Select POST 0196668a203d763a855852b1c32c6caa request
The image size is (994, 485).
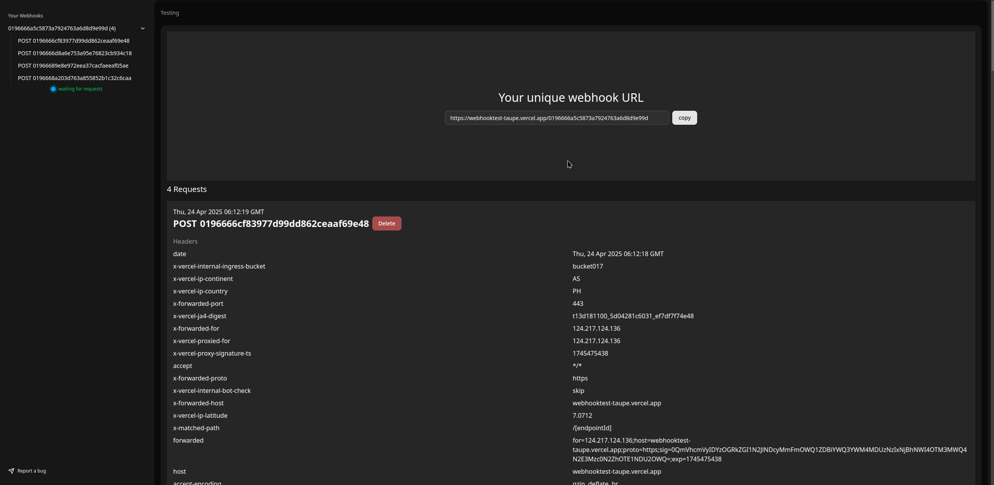click(x=74, y=78)
